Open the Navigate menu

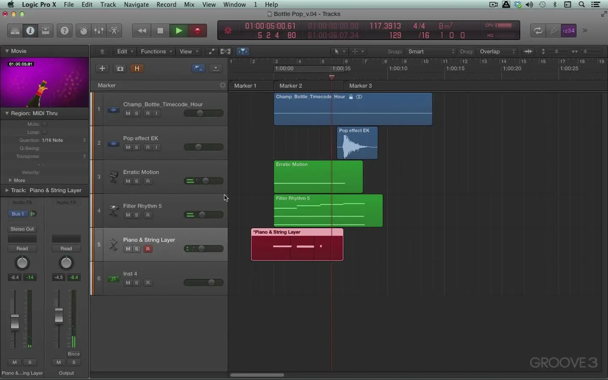click(x=136, y=5)
